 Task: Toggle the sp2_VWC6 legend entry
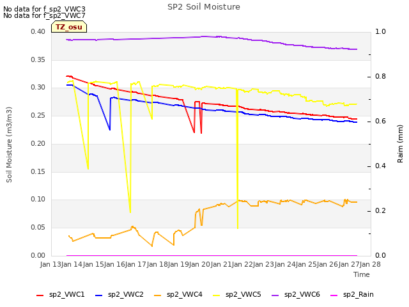pyautogui.click(x=296, y=295)
